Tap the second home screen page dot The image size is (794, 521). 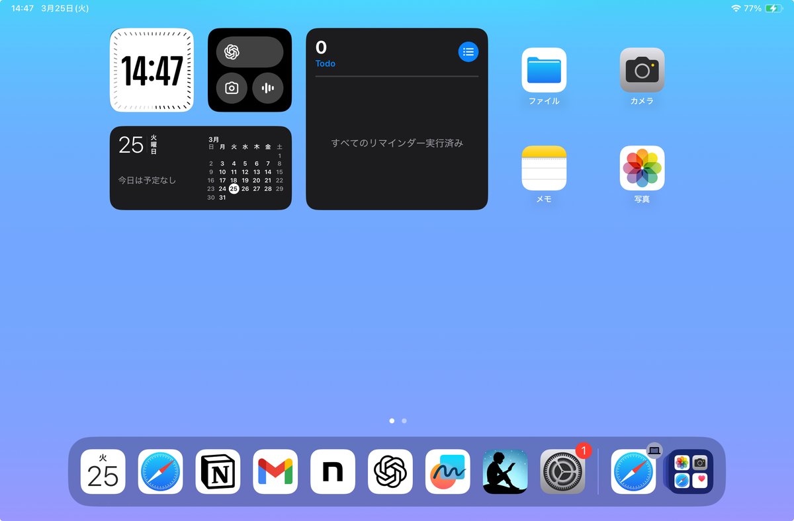tap(404, 421)
